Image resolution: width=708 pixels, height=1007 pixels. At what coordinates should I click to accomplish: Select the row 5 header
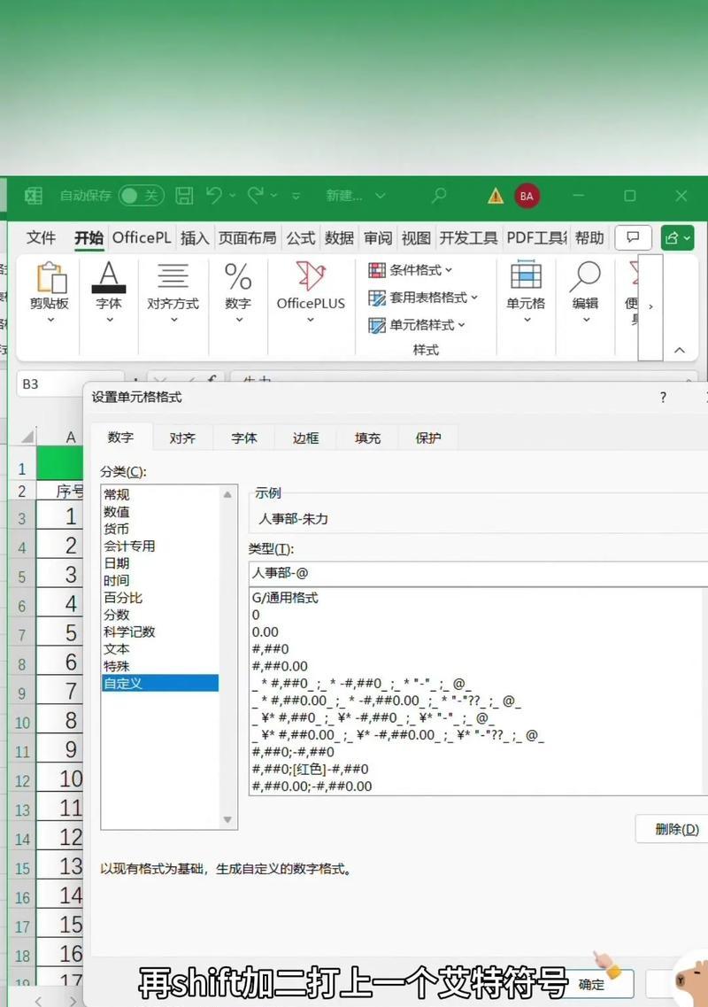pyautogui.click(x=22, y=576)
